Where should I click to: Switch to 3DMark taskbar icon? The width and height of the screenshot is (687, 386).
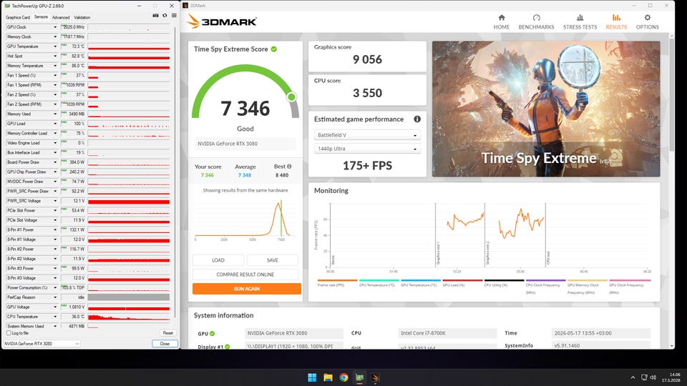coord(375,377)
